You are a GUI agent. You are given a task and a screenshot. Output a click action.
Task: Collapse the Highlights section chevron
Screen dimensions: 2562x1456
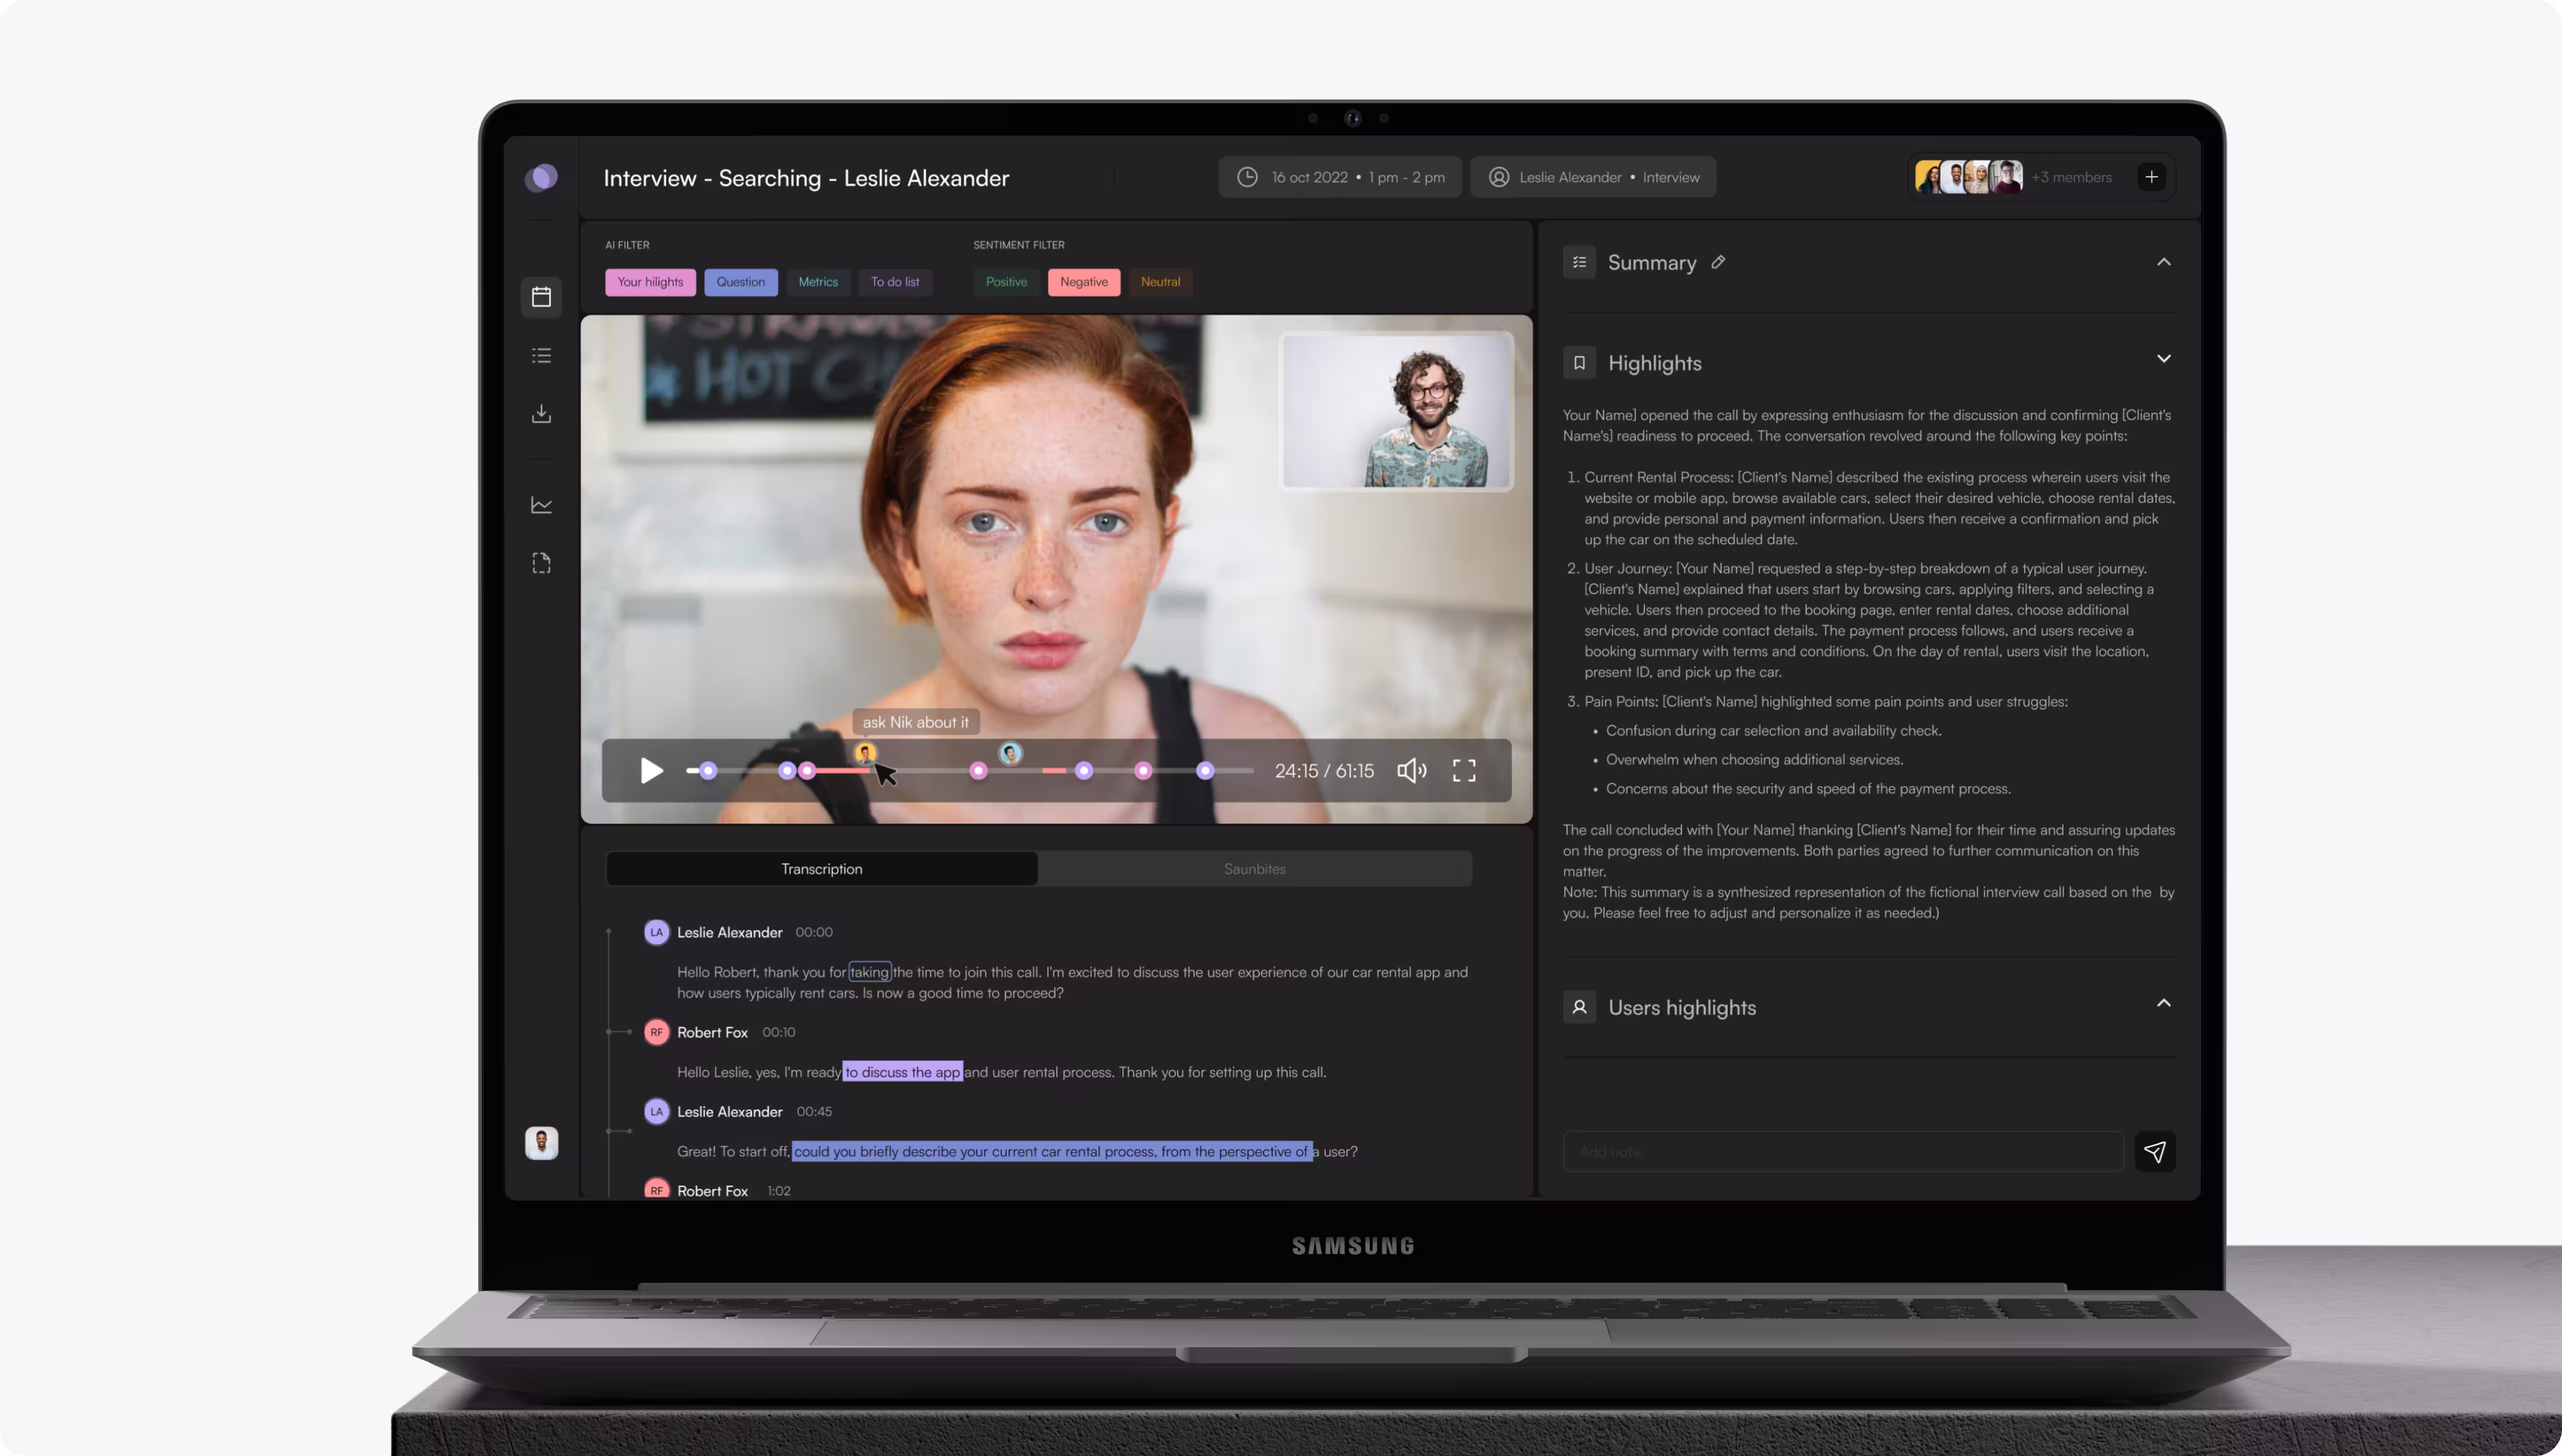2164,359
